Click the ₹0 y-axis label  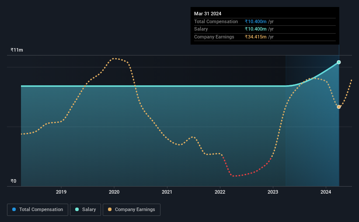point(14,181)
